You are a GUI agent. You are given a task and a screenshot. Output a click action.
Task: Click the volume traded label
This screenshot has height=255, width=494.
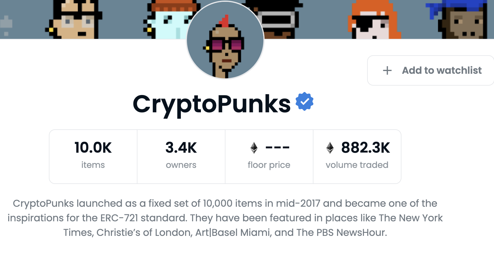point(357,165)
